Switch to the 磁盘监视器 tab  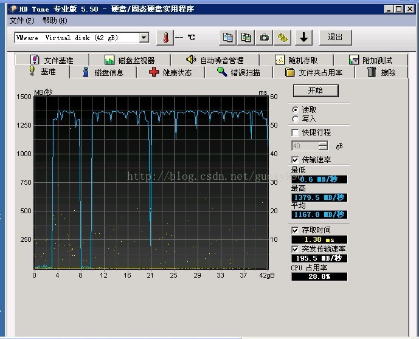130,60
